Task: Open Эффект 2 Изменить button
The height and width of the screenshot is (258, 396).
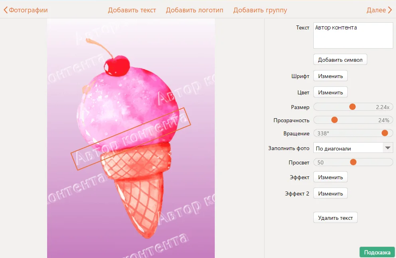Action: (331, 193)
